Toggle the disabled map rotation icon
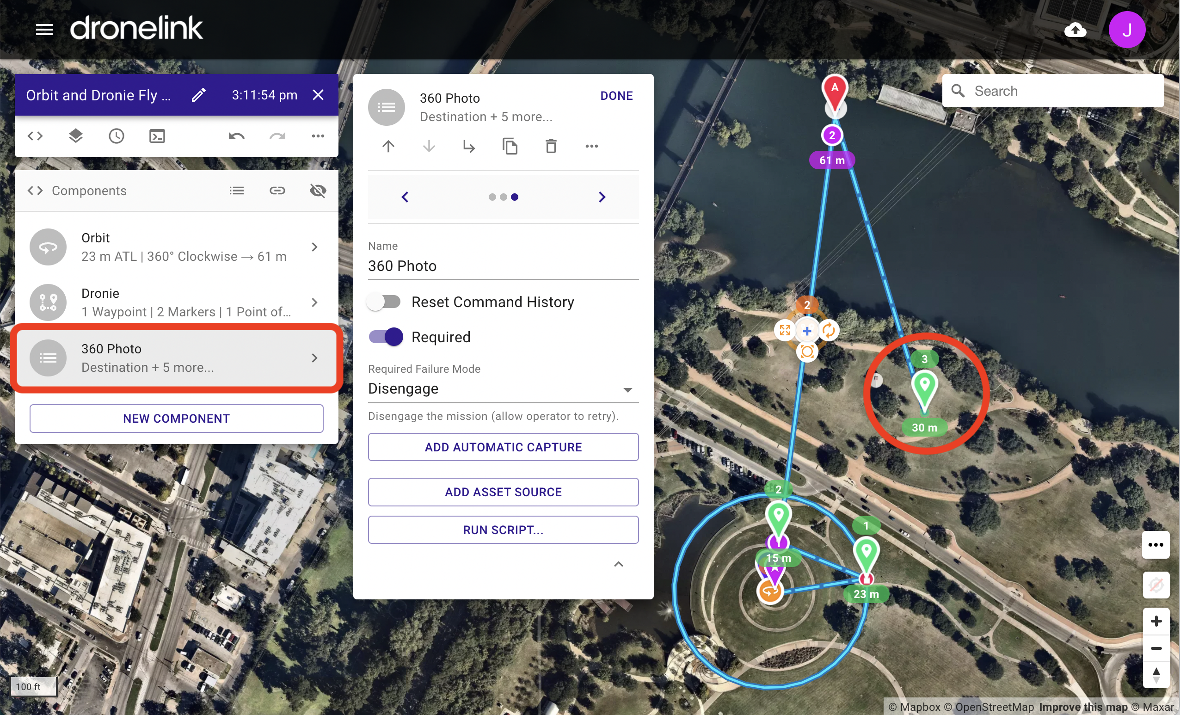This screenshot has width=1180, height=715. (x=1155, y=585)
